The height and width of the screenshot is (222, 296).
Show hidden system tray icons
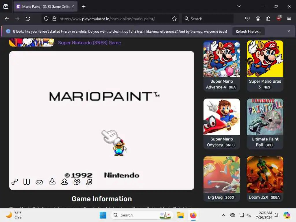pos(223,215)
